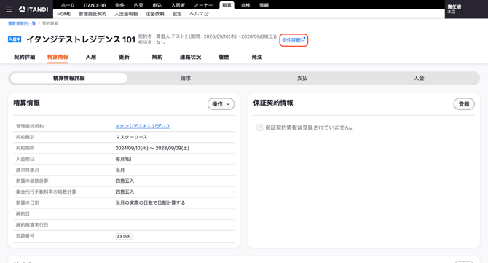Select the 入金 segment
488x263 pixels.
(419, 78)
